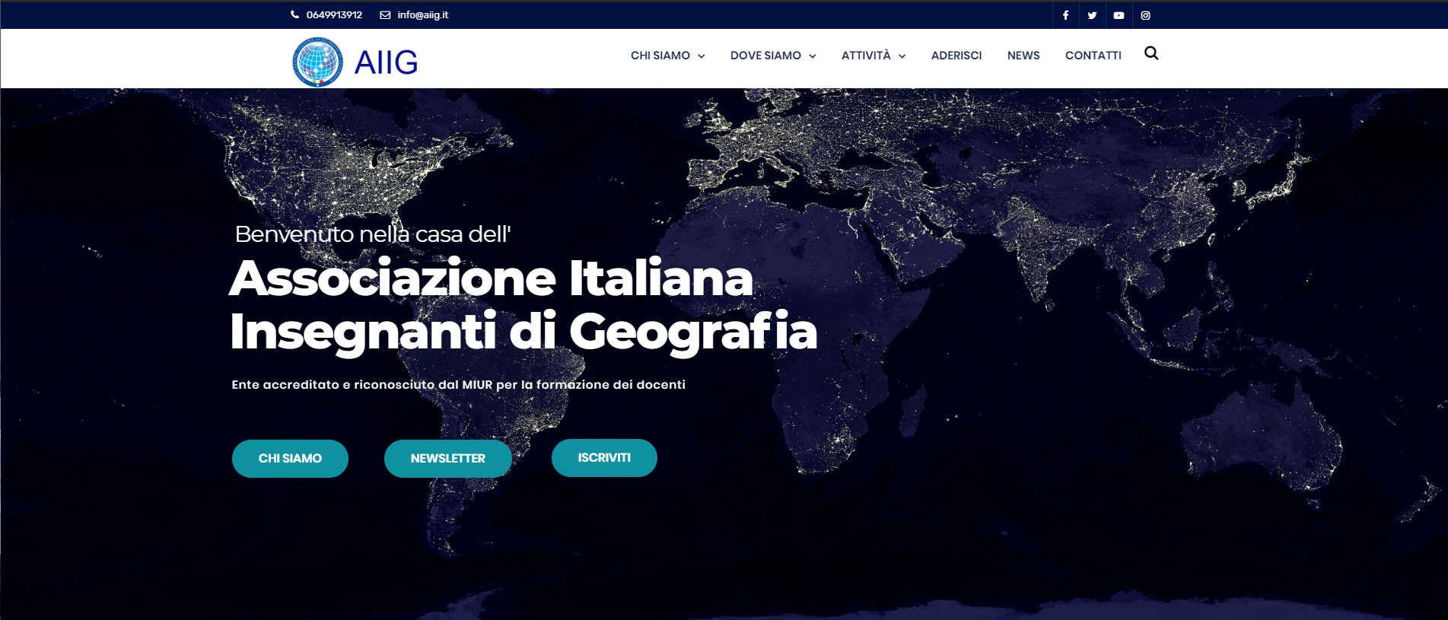Click the MIUR accreditation subtitle text
Image resolution: width=1448 pixels, height=620 pixels.
tap(459, 385)
